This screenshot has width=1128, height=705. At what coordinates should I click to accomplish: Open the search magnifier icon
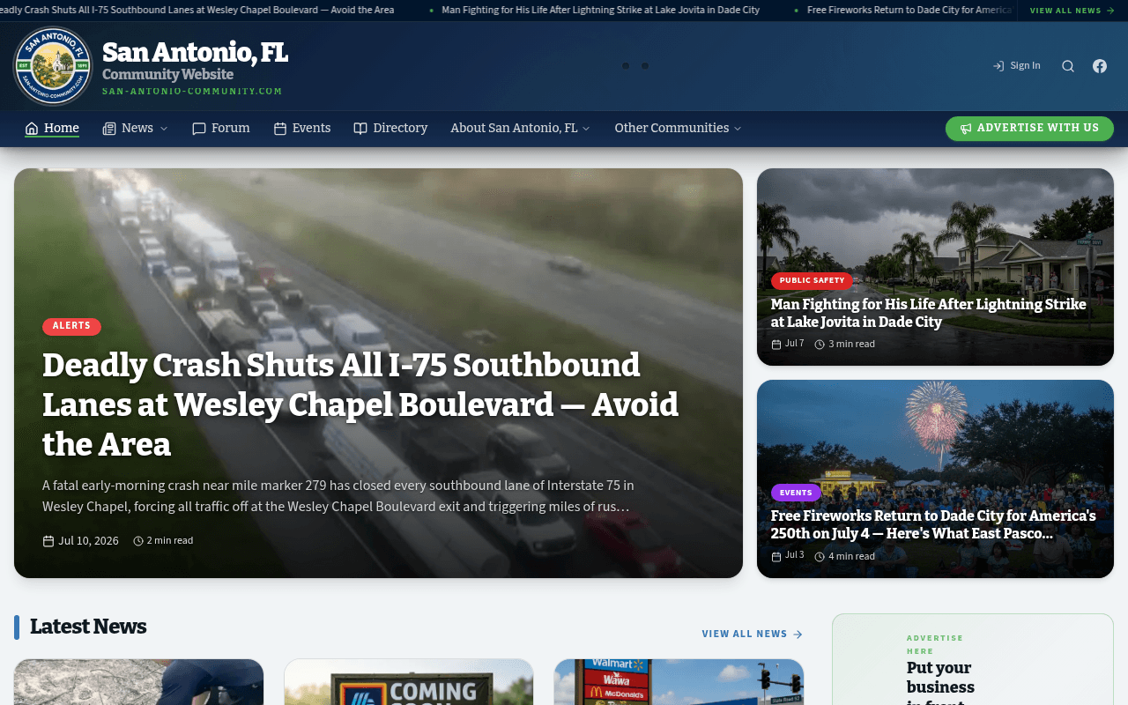1068,66
